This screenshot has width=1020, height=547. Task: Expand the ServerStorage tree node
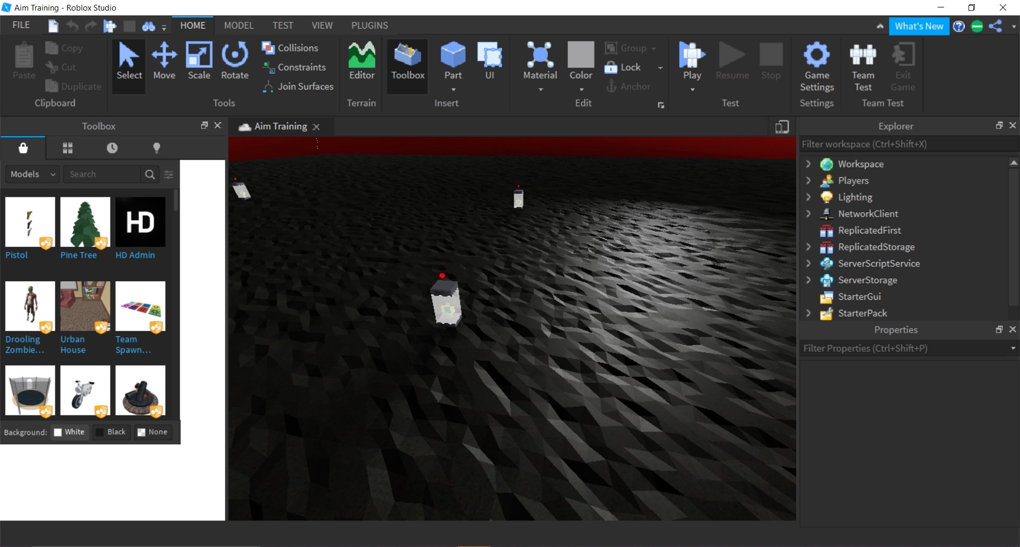pos(808,280)
